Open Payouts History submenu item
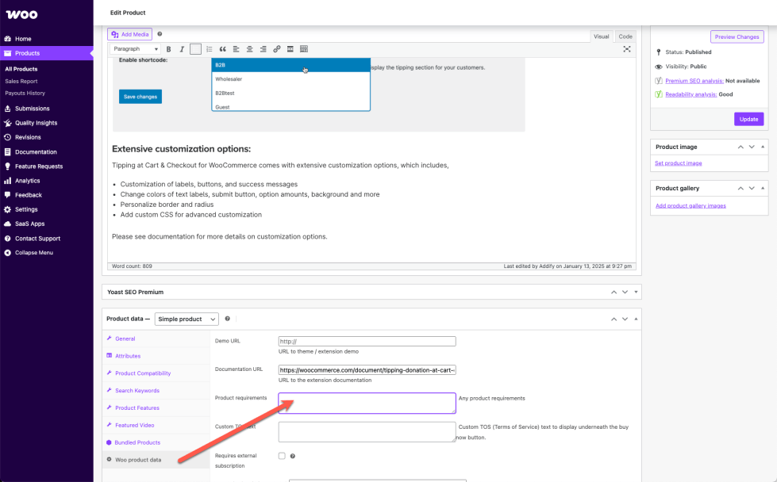This screenshot has height=482, width=777. (25, 93)
